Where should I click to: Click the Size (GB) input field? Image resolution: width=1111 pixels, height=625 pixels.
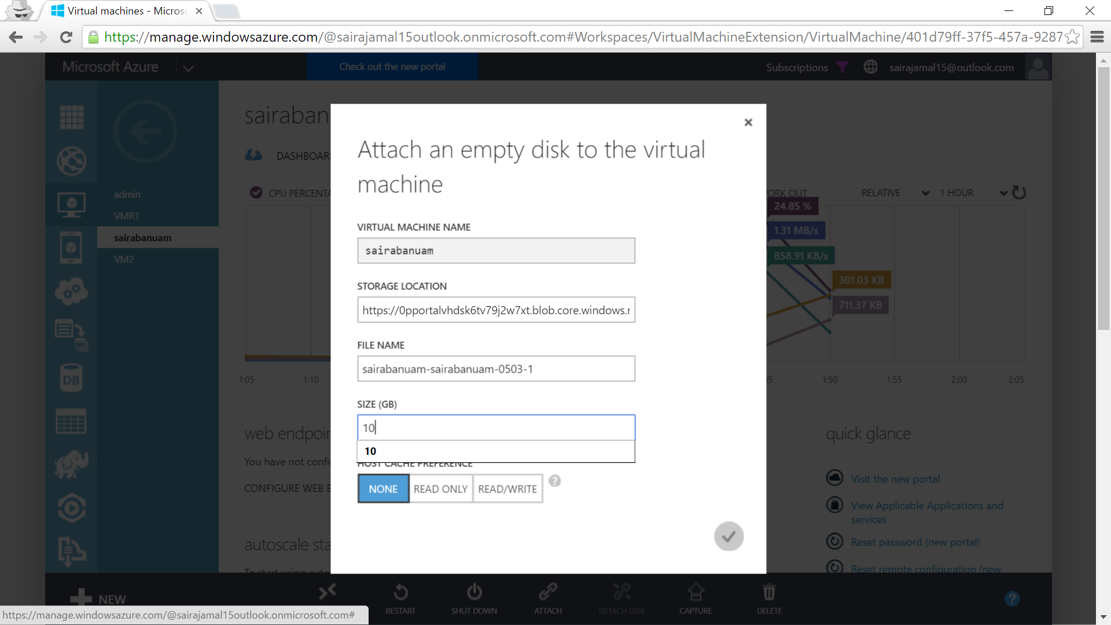[x=496, y=428]
